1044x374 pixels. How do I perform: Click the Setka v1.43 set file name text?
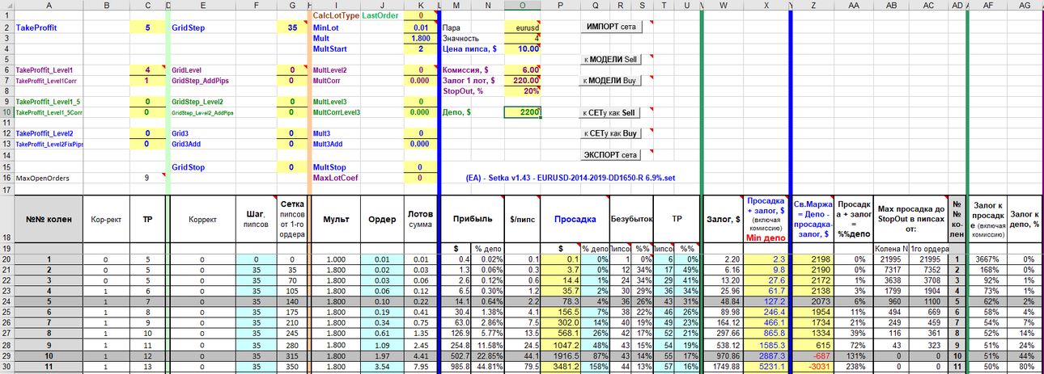point(571,178)
